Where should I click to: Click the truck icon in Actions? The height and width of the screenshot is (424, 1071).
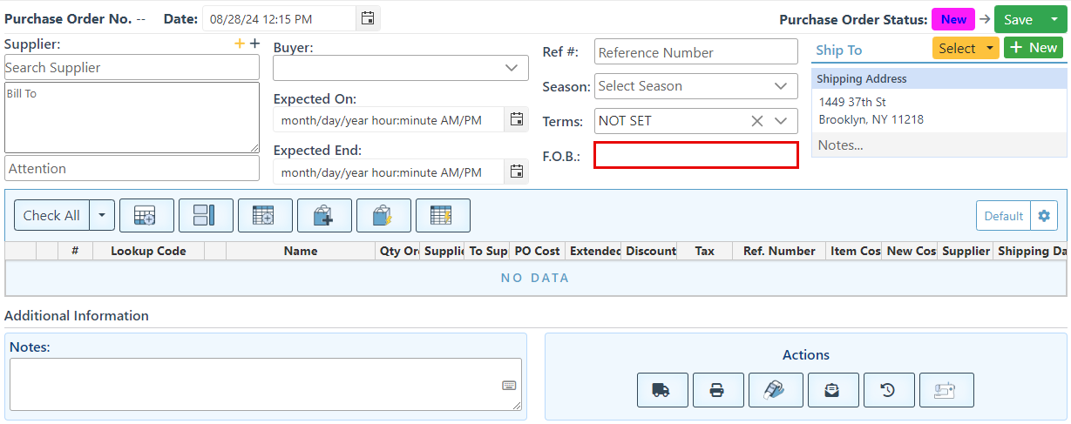pyautogui.click(x=662, y=390)
